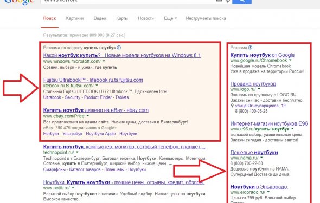Open the Видео tab

[x=100, y=18]
